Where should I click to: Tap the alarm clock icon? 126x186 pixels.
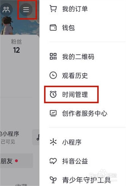53,94
